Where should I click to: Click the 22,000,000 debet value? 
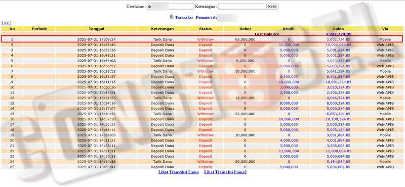pyautogui.click(x=245, y=114)
